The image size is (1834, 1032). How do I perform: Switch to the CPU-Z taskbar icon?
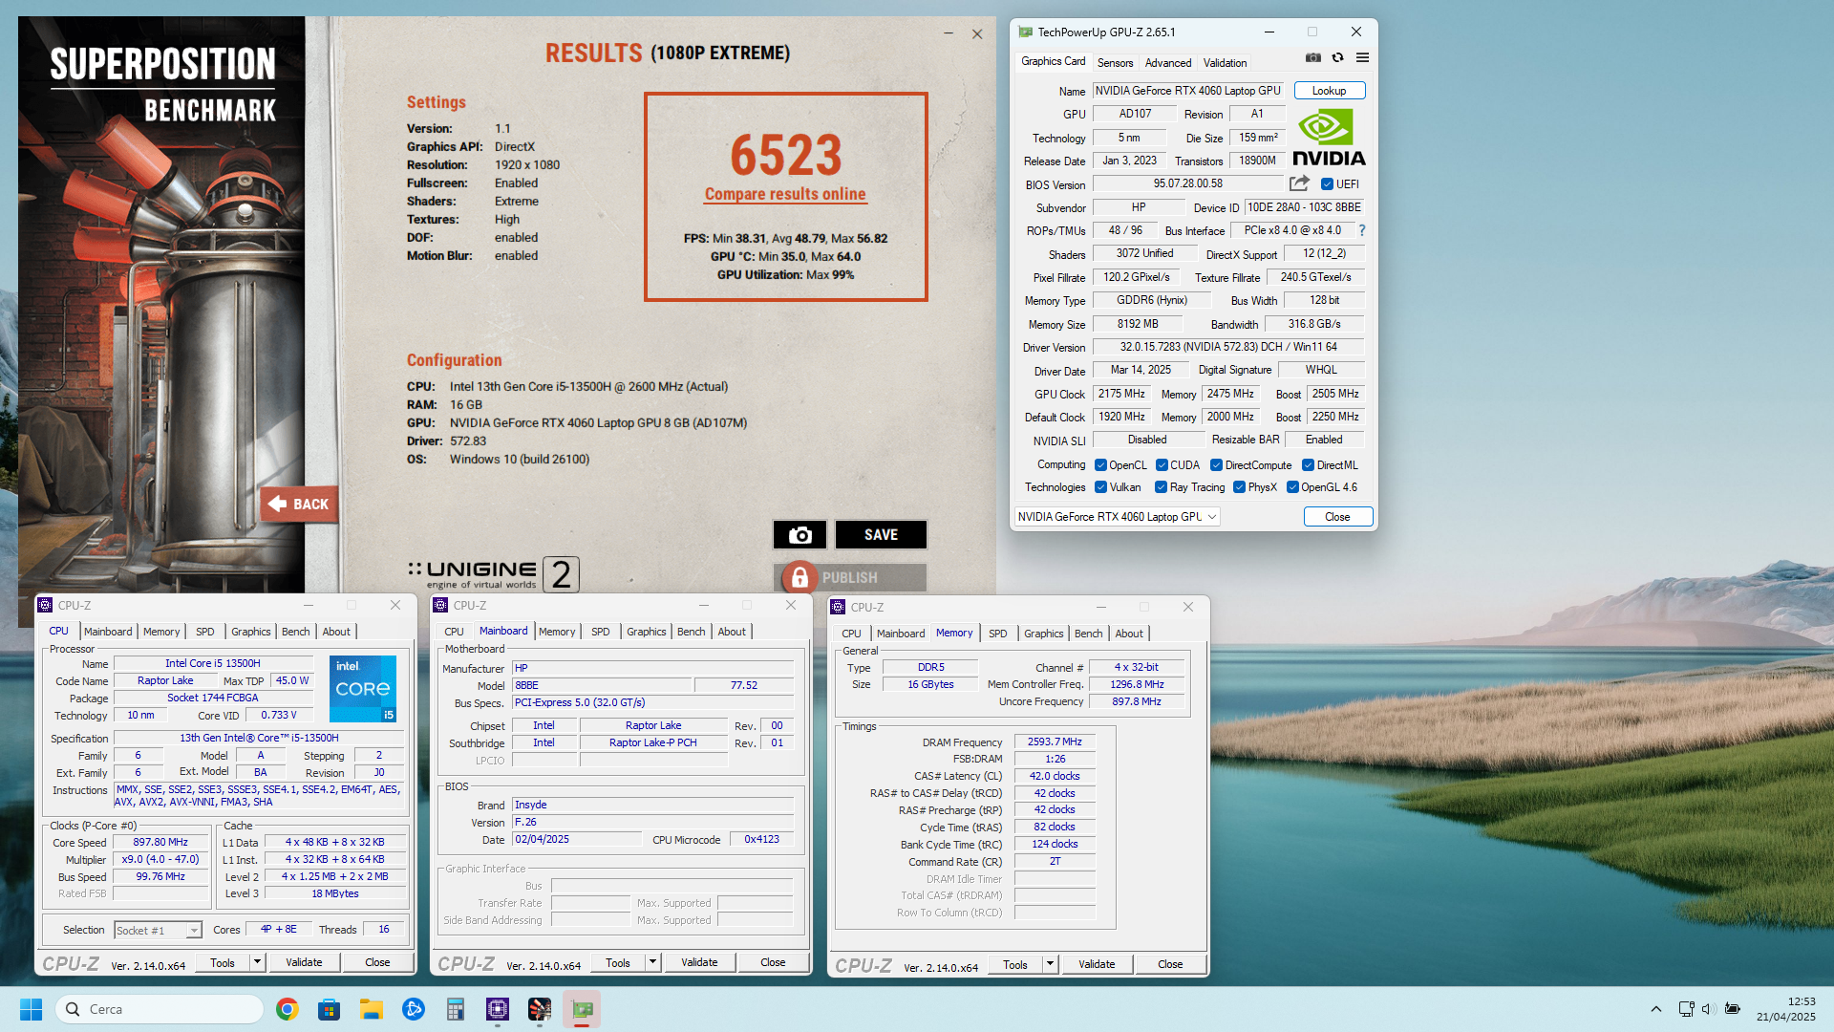click(x=497, y=1009)
